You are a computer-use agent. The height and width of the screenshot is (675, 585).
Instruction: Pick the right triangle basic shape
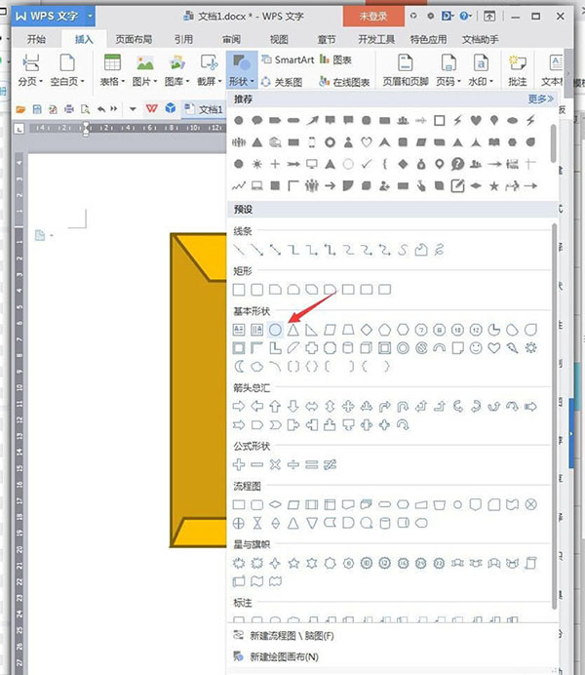point(311,330)
